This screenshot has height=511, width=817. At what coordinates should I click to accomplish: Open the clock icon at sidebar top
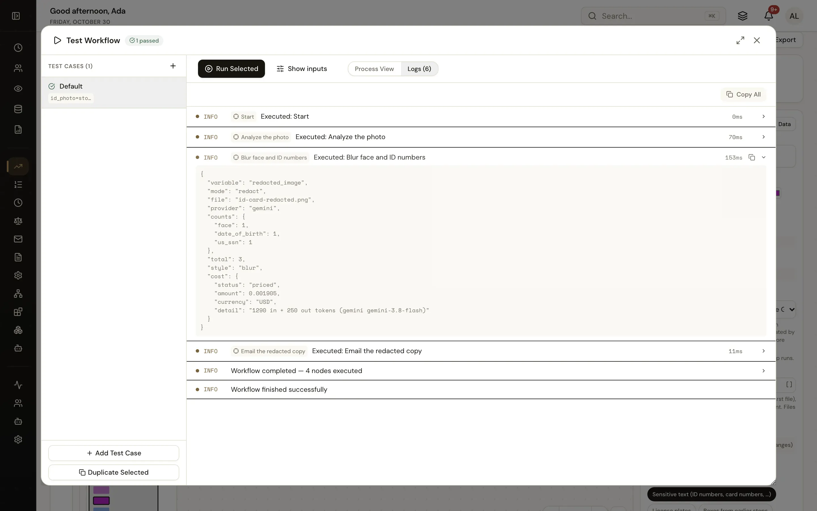(18, 48)
